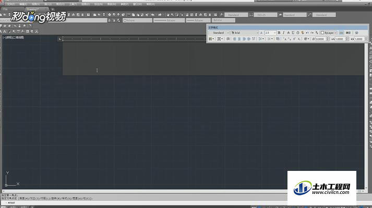This screenshot has height=208, width=372.
Task: Toggle strikethrough A button
Action: 288,33
